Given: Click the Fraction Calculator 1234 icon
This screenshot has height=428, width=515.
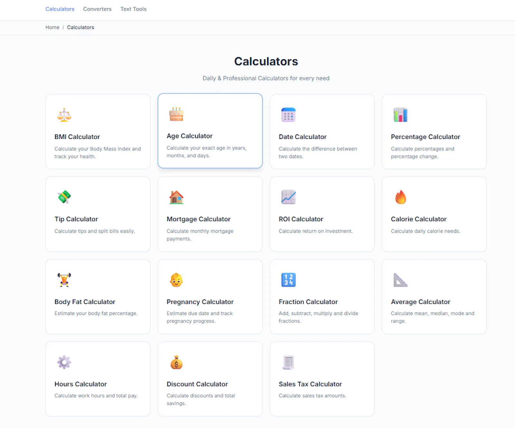Looking at the screenshot, I should 288,280.
